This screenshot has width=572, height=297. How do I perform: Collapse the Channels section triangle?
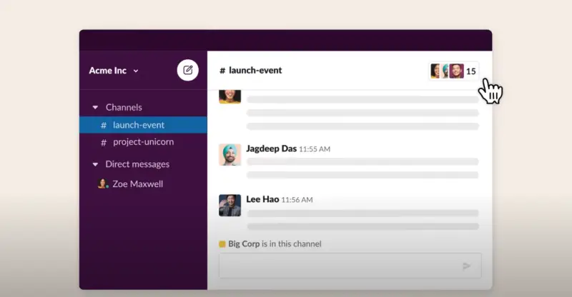95,108
